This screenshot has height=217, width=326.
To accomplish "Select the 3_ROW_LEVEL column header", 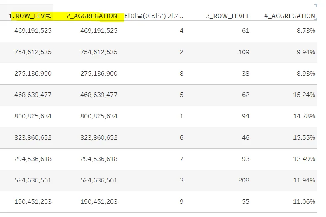I will pos(227,16).
